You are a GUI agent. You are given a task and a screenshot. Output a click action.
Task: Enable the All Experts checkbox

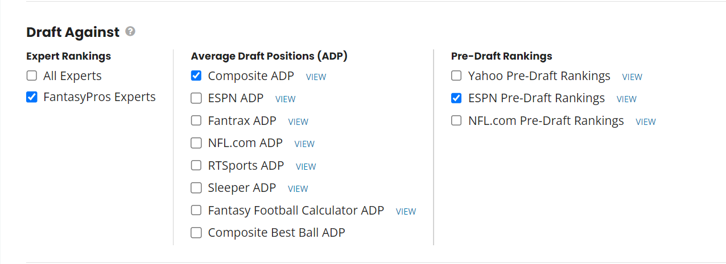click(x=32, y=76)
